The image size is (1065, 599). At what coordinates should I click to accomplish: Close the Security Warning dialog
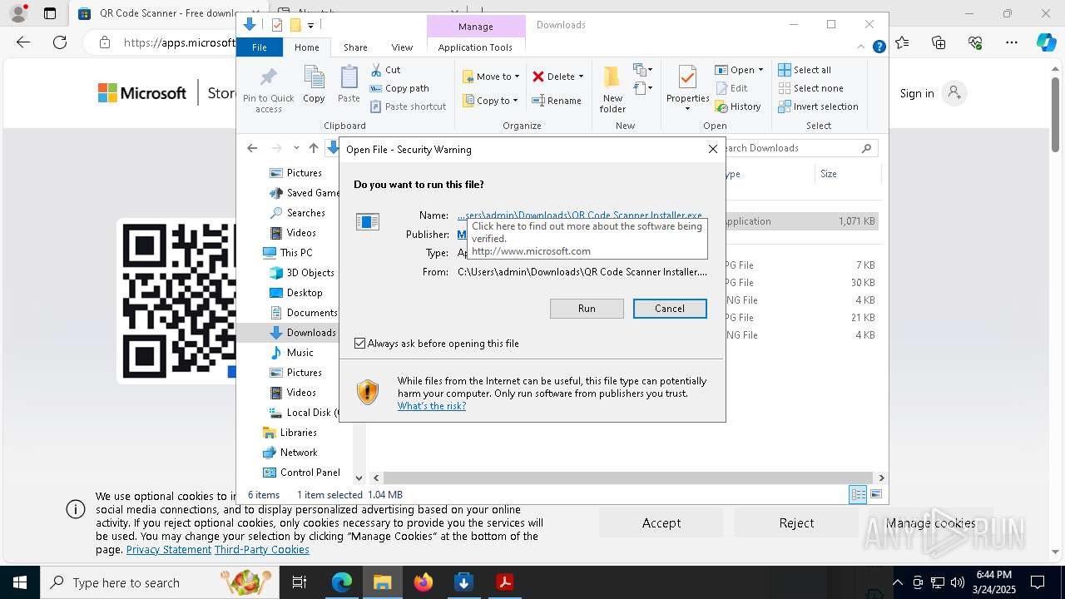point(712,149)
